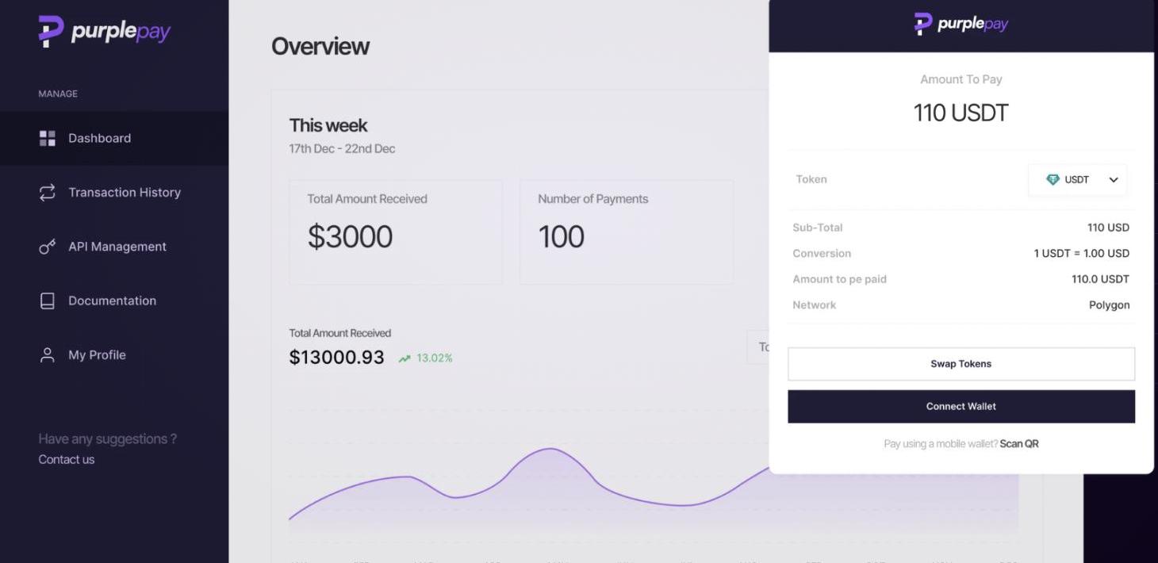Click the My Profile person icon
This screenshot has height=563, width=1158.
(48, 355)
